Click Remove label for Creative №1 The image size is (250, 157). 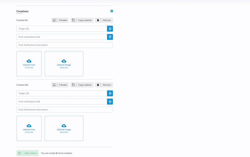pyautogui.click(x=107, y=20)
